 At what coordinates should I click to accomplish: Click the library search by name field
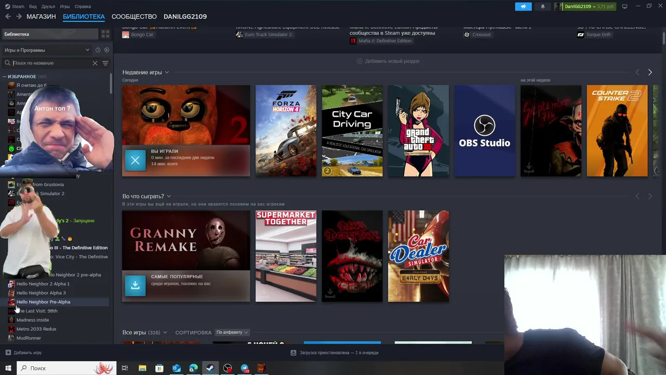tap(51, 63)
